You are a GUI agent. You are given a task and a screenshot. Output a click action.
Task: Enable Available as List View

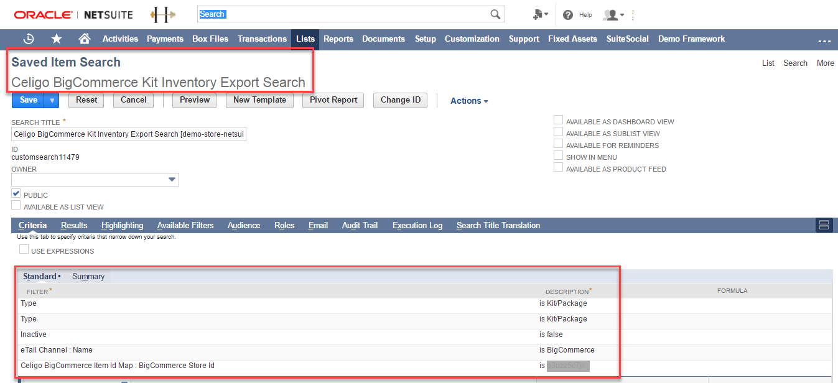pos(16,206)
